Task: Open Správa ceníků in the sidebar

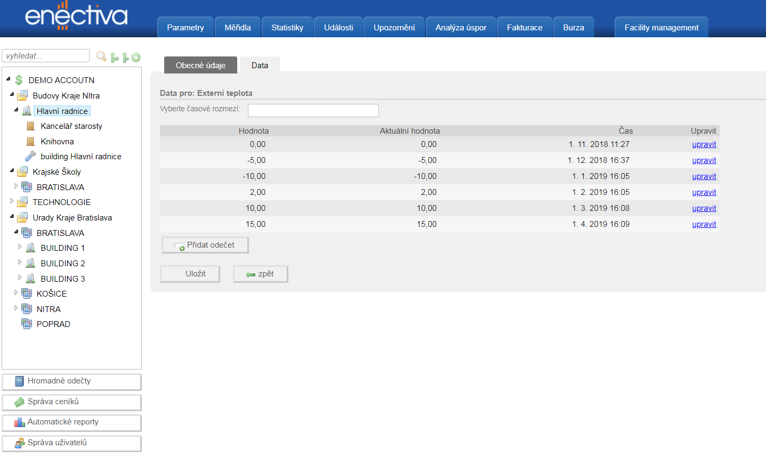Action: [x=71, y=402]
